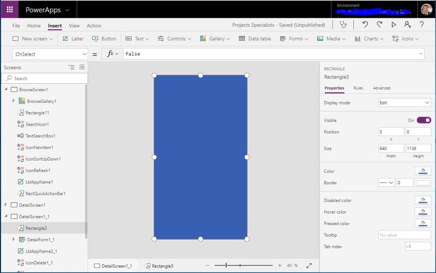Expand the BrowseGallery1 tree item
Screen dimensions: 436x273
click(x=13, y=101)
